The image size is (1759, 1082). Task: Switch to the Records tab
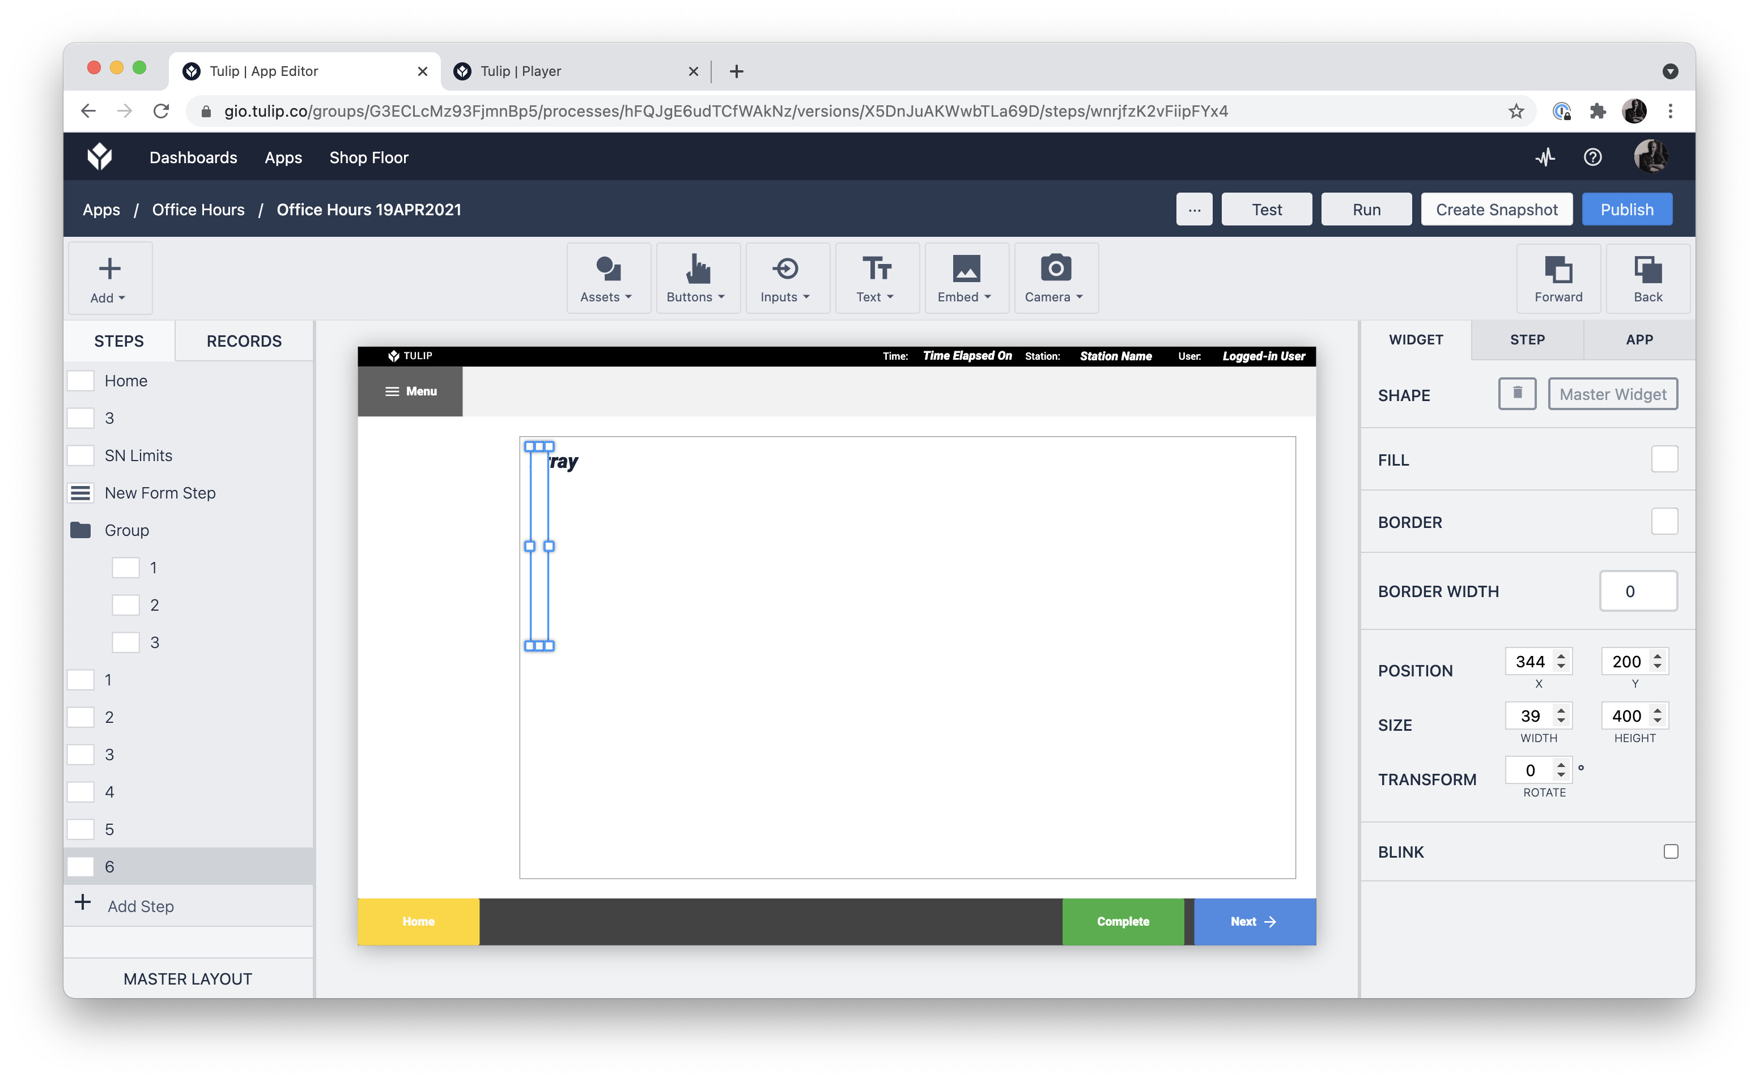pos(244,342)
